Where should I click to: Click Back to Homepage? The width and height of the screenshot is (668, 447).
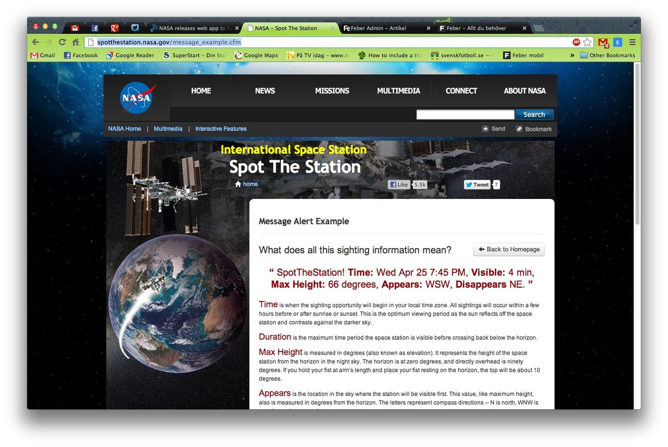point(508,249)
